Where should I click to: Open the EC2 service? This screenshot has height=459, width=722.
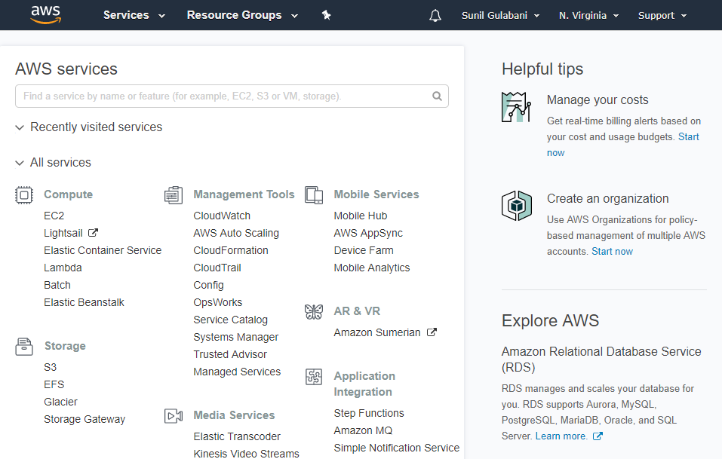pyautogui.click(x=54, y=216)
